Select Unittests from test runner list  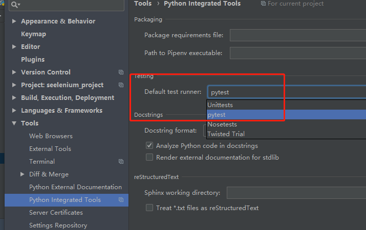pyautogui.click(x=220, y=105)
